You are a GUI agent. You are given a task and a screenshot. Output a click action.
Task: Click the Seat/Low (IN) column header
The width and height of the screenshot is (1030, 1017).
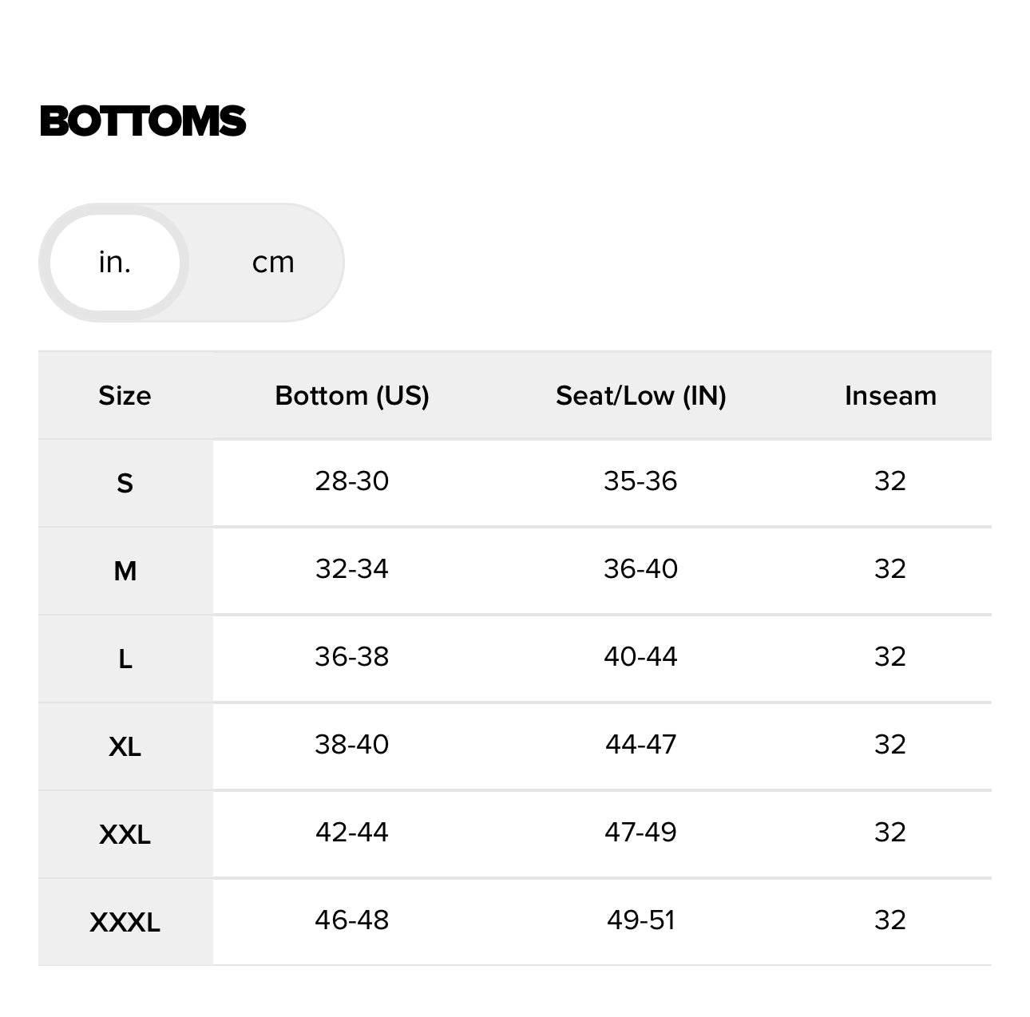tap(640, 396)
